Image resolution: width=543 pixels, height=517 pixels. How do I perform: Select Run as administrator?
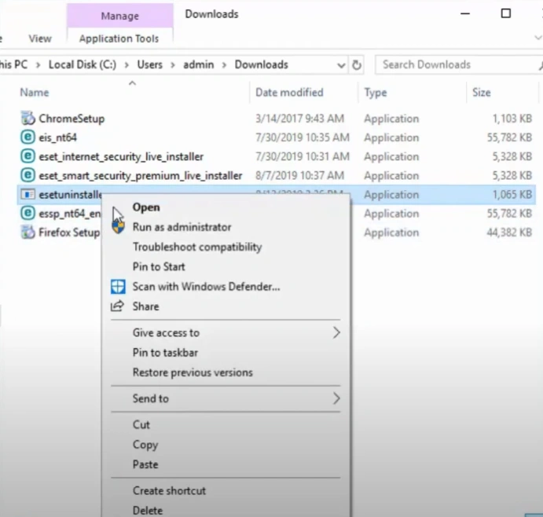click(x=182, y=227)
